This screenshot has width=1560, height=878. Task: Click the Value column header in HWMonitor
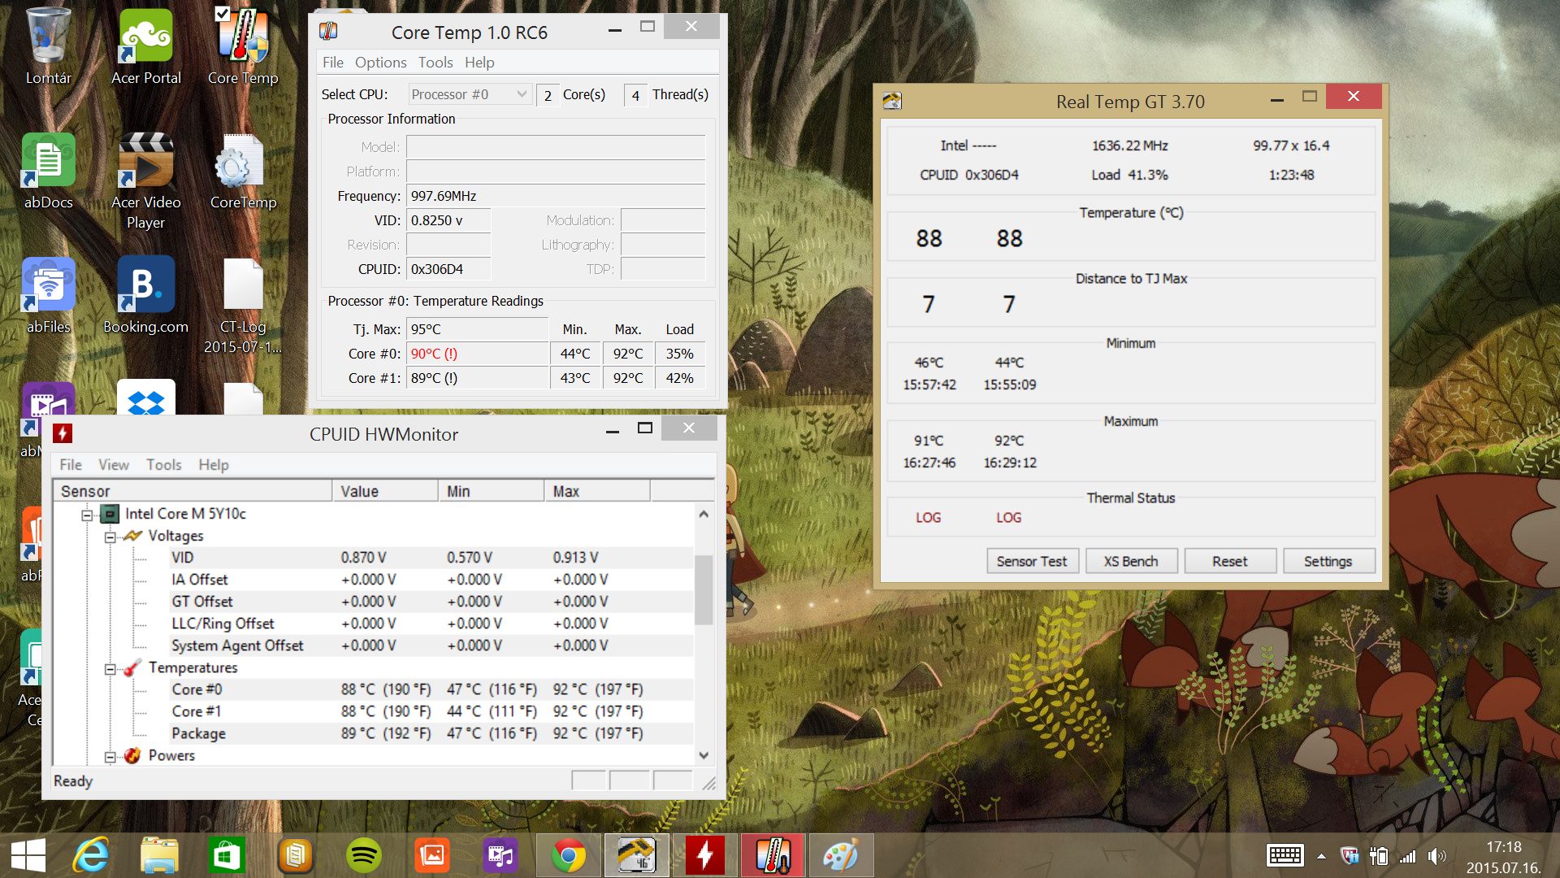pyautogui.click(x=385, y=491)
